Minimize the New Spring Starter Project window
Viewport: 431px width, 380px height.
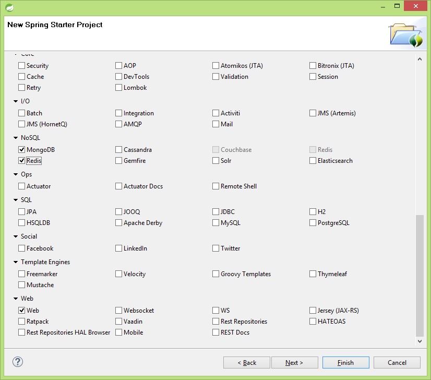[x=383, y=6]
